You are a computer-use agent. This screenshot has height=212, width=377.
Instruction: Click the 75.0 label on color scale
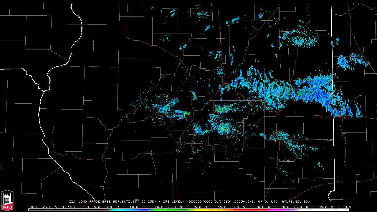298,207
